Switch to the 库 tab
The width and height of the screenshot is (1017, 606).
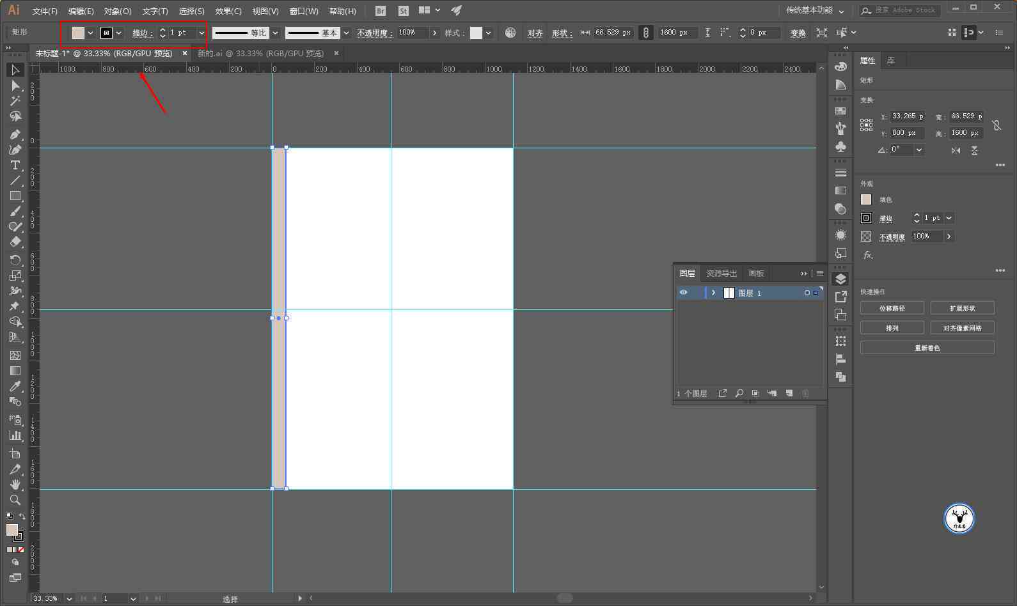[x=890, y=61]
